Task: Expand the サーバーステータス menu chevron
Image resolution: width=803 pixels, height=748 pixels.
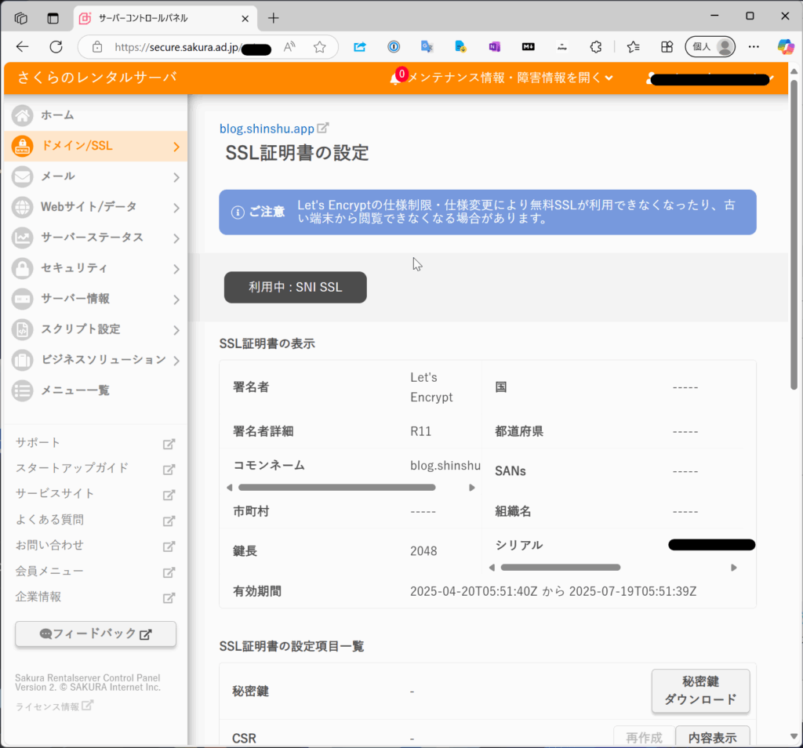Action: [x=176, y=238]
